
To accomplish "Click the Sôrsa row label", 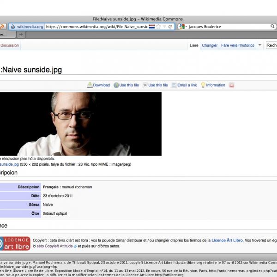I will [34, 205].
